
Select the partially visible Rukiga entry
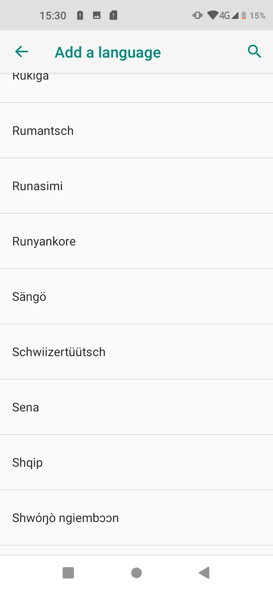136,88
